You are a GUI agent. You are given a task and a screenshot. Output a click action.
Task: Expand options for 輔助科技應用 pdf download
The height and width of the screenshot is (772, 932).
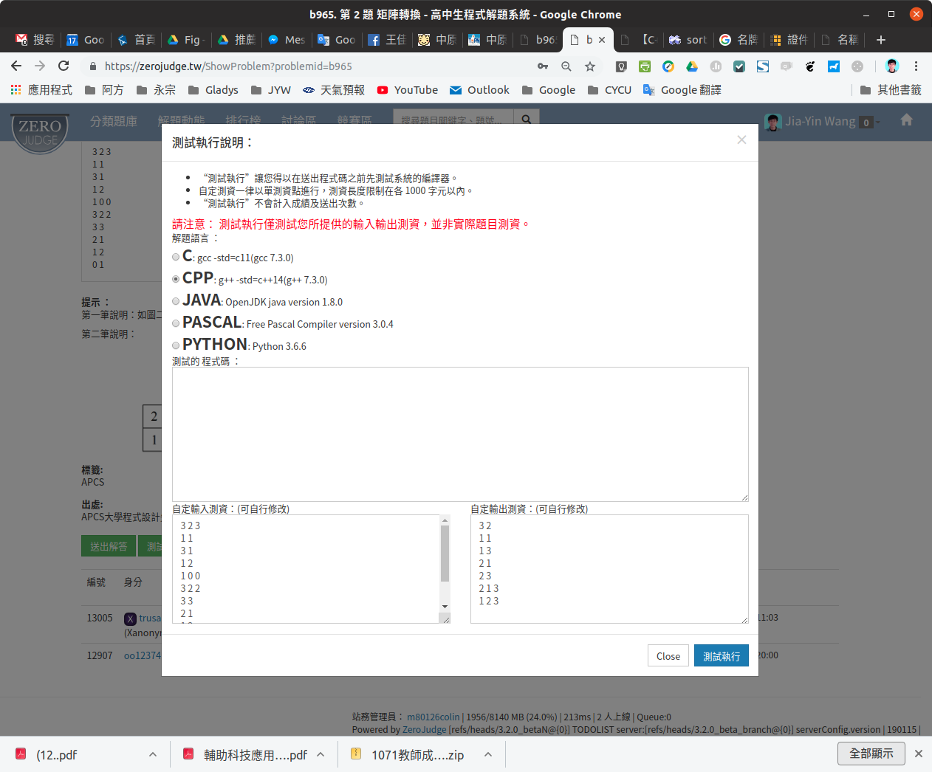pos(321,754)
